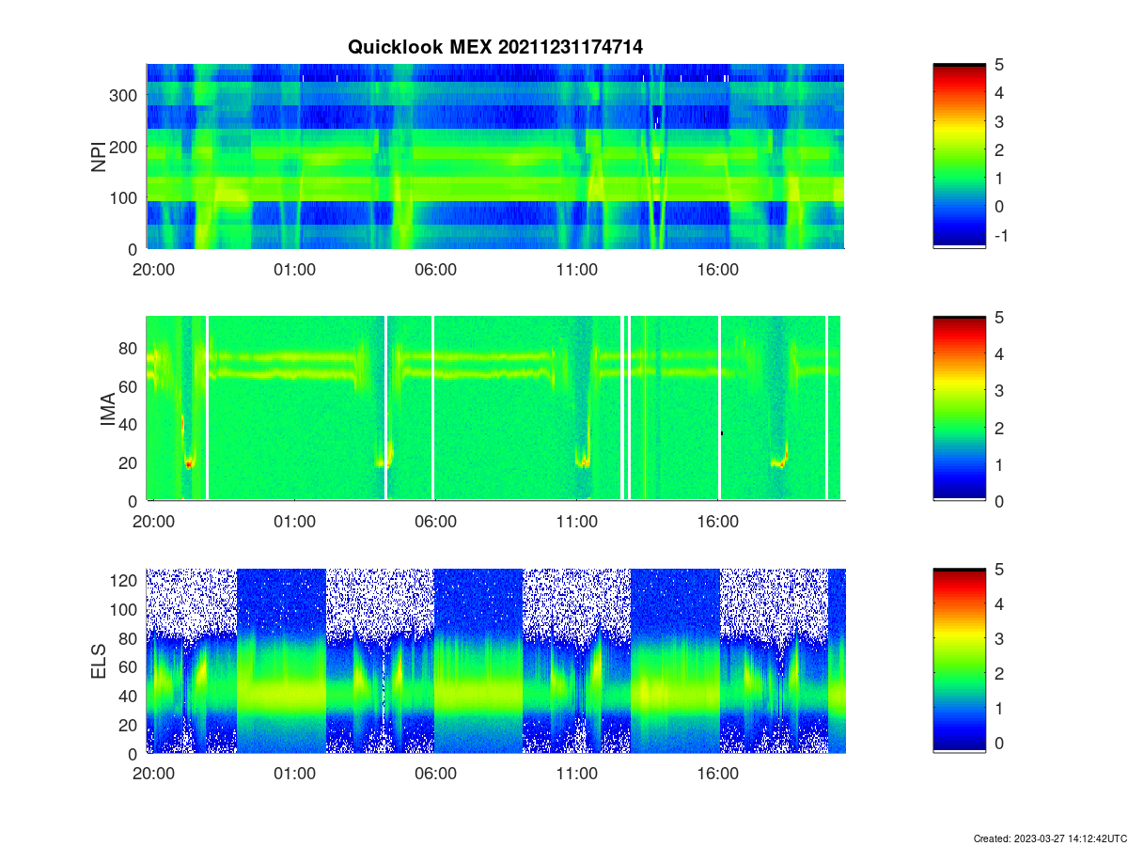Click the 11:00 tick under the NPI plot
This screenshot has width=1128, height=846.
[577, 270]
